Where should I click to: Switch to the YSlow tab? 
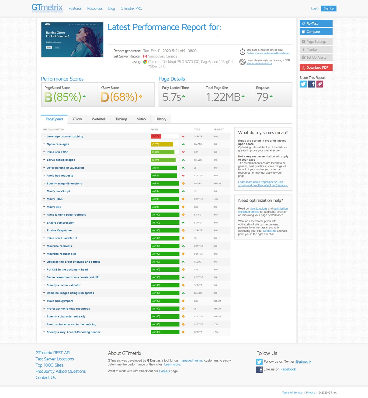[x=77, y=119]
